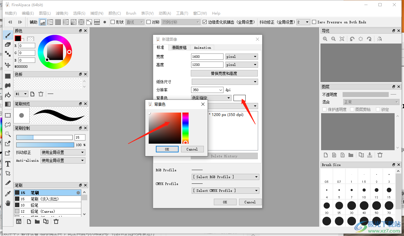Pick a color in the 背景色 saturation square
This screenshot has width=404, height=236.
165,128
